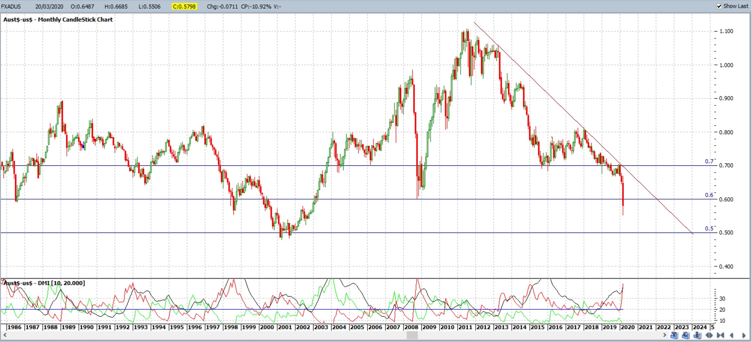Click the 2020 year label on time axis
Image resolution: width=752 pixels, height=342 pixels.
point(627,327)
